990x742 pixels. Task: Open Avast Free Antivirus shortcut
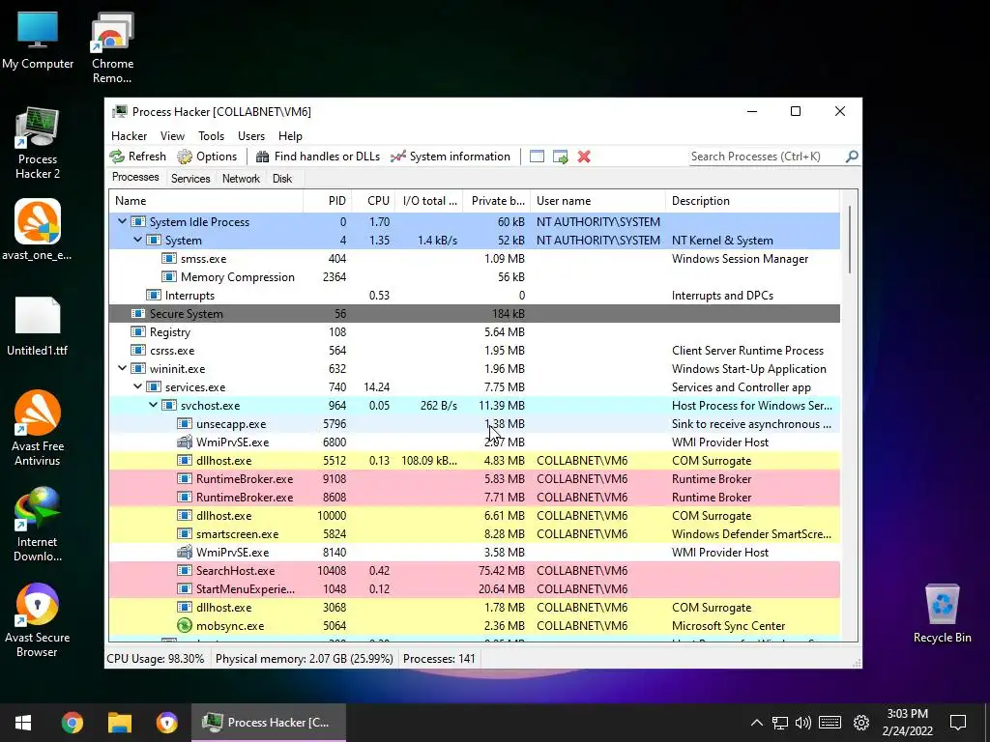point(38,429)
